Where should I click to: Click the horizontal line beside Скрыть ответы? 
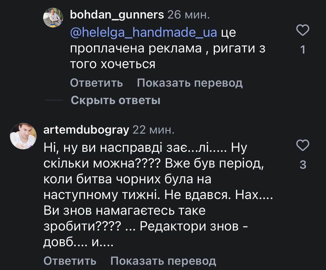click(x=54, y=100)
